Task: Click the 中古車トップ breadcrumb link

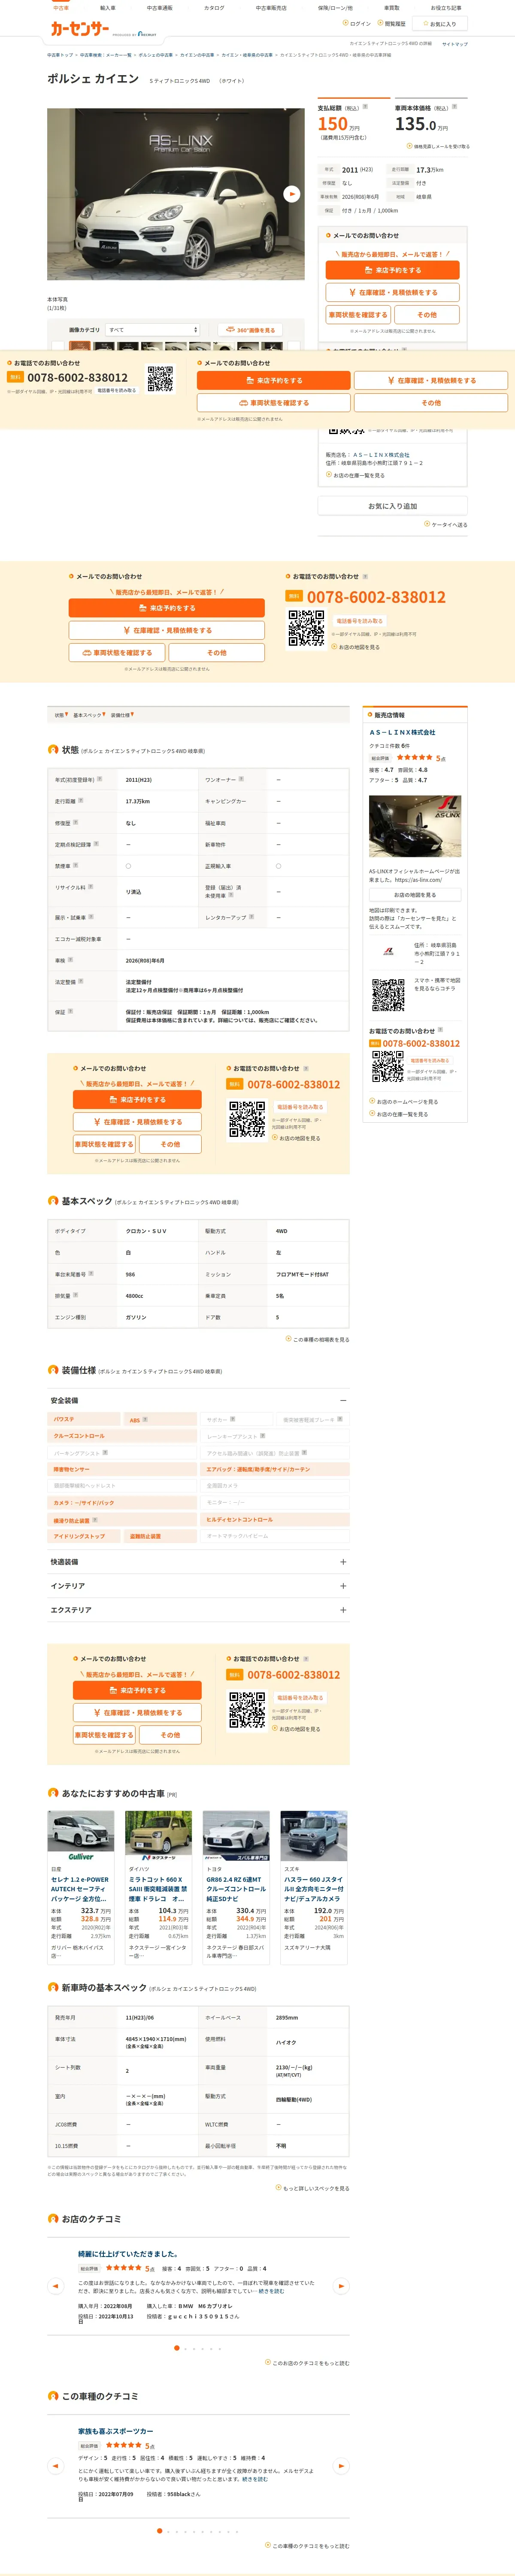Action: (60, 55)
